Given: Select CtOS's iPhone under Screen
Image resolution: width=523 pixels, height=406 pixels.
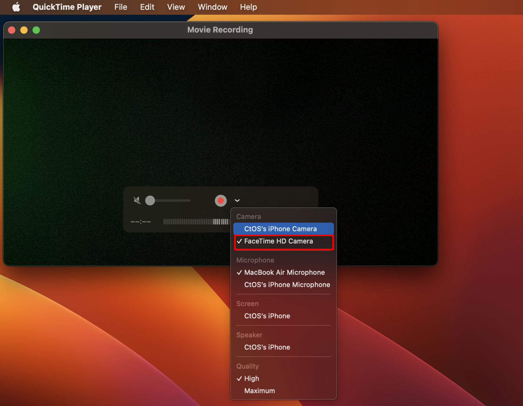Looking at the screenshot, I should pos(284,316).
